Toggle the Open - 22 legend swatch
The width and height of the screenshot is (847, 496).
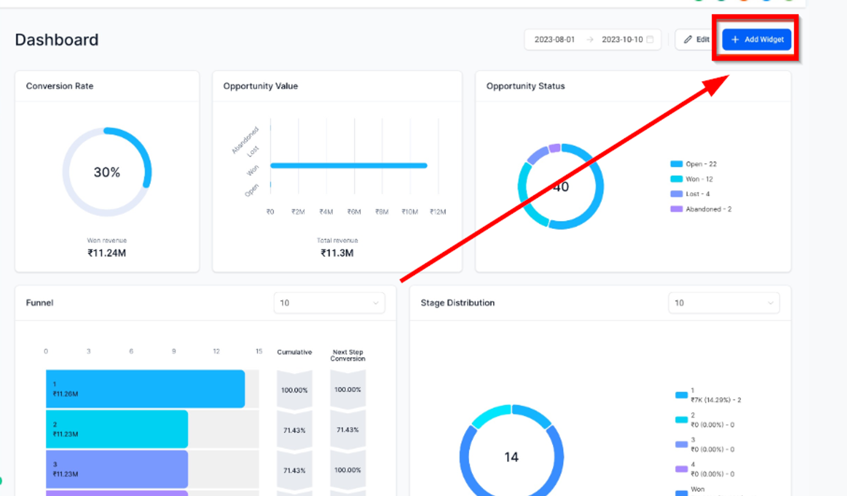(676, 164)
